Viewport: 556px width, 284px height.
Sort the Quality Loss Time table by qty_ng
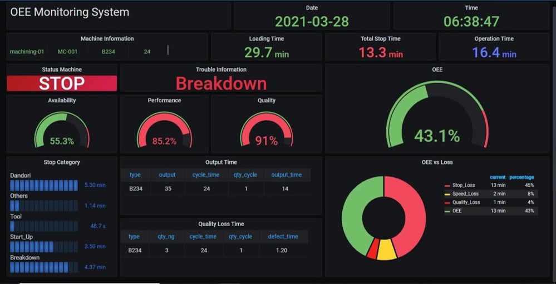[x=166, y=236]
